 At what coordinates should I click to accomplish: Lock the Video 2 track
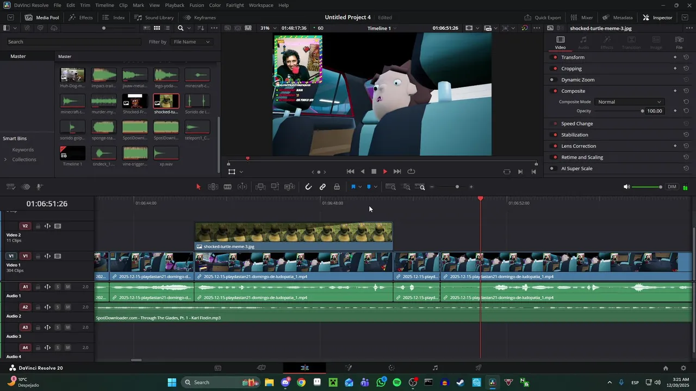click(38, 226)
